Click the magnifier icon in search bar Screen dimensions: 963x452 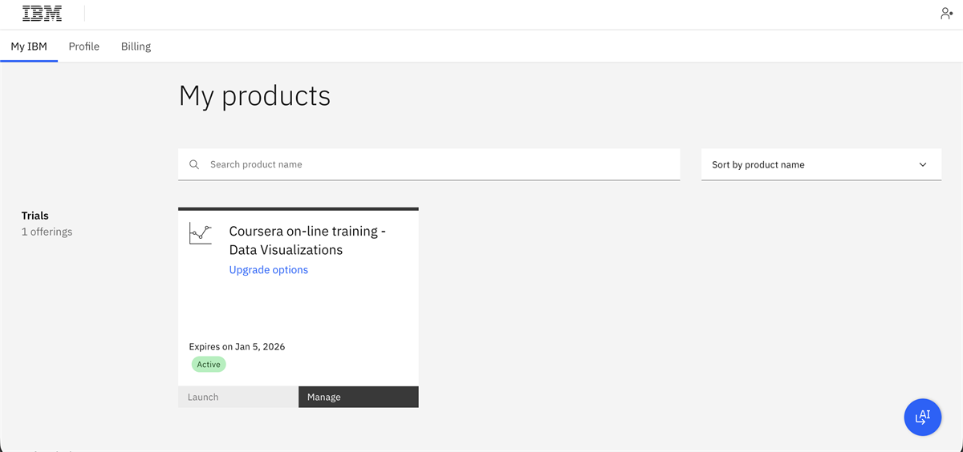click(x=194, y=164)
